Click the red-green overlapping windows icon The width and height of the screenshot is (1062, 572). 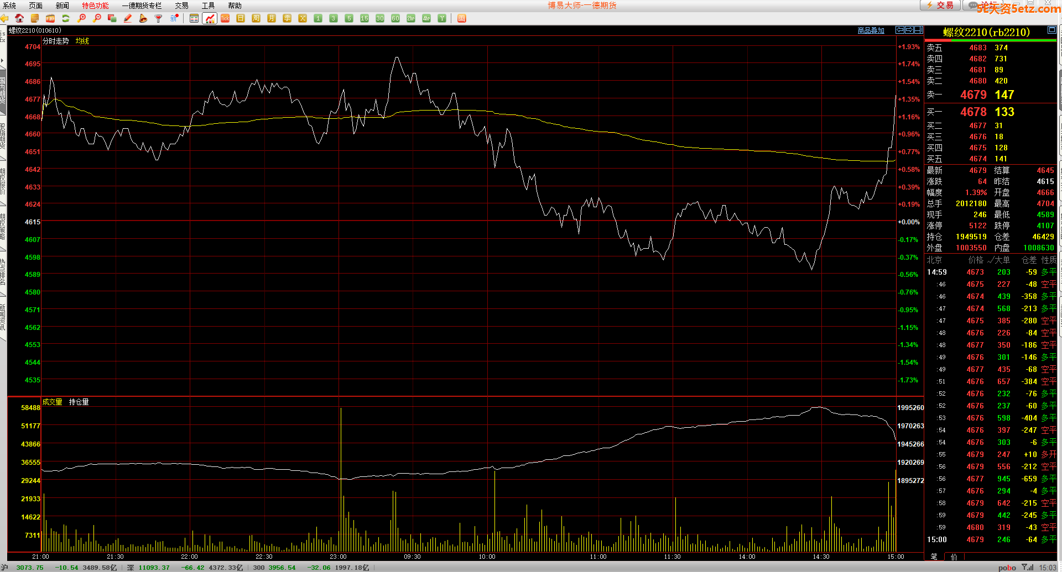(112, 18)
